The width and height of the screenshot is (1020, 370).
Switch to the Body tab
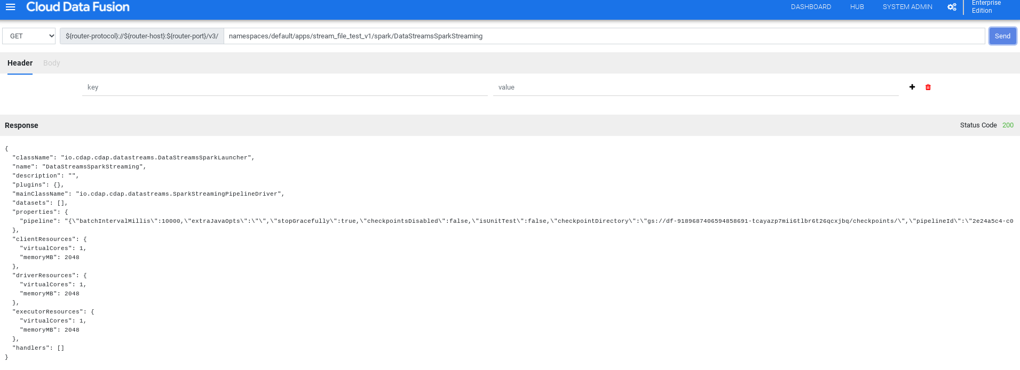point(52,63)
